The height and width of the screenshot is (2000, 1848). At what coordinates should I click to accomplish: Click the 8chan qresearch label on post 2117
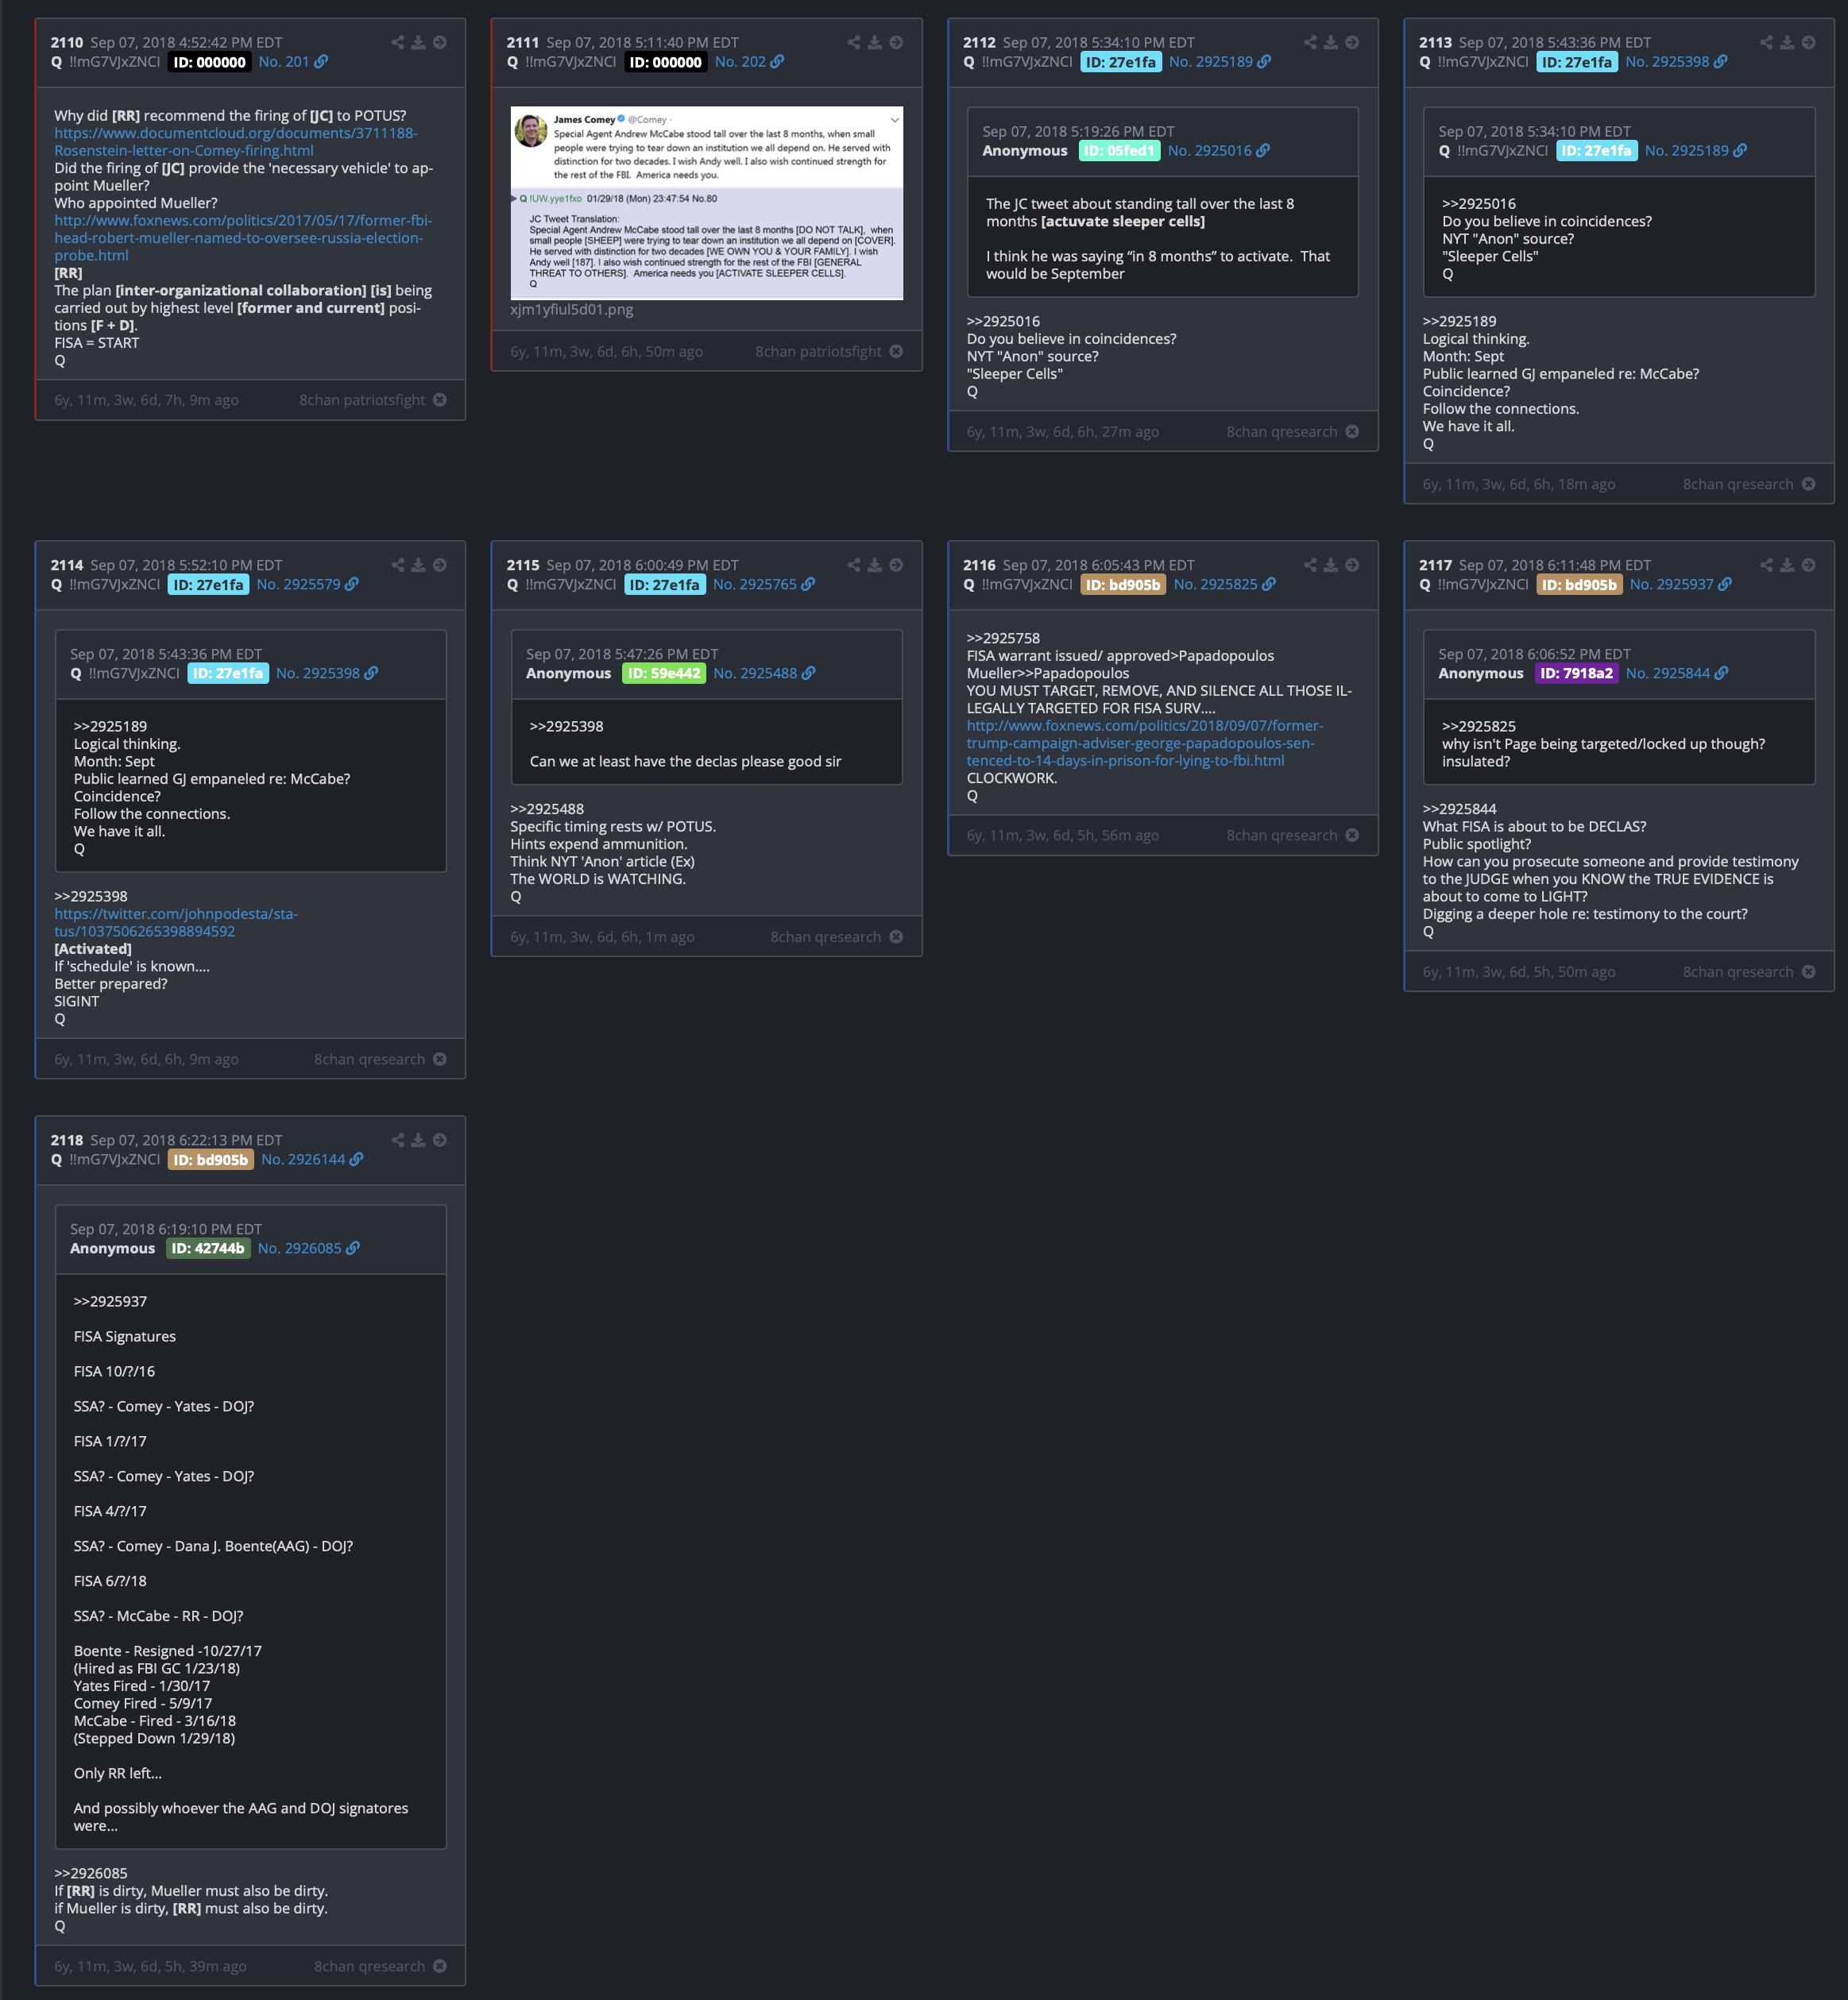coord(1737,972)
